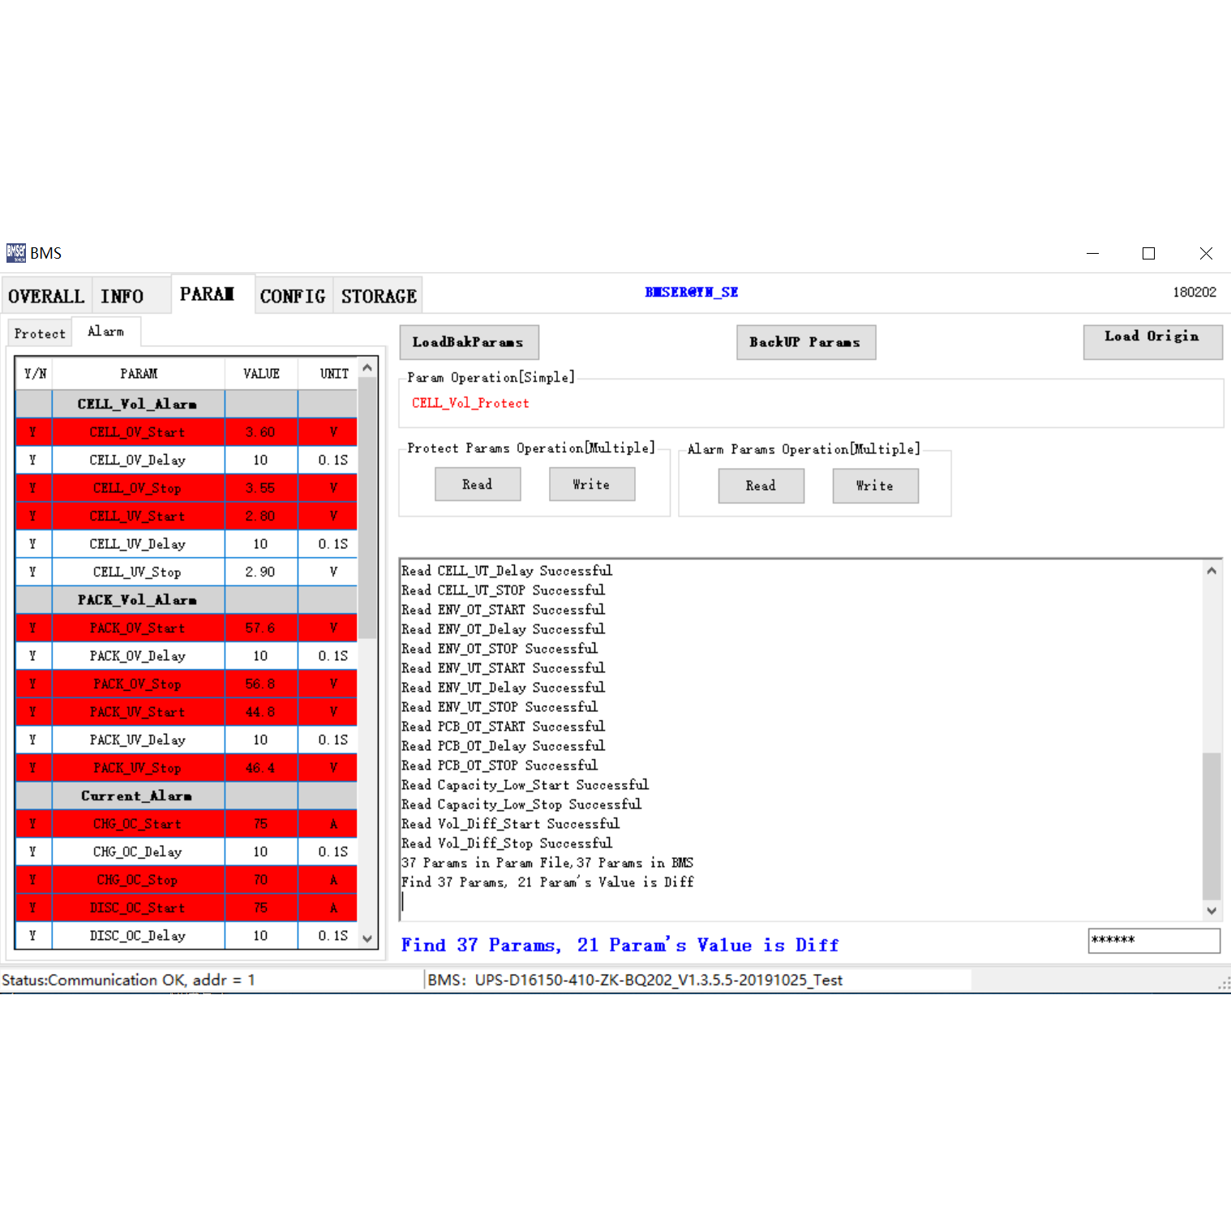The height and width of the screenshot is (1231, 1231).
Task: Click Write under Alarm Params Operation
Action: click(875, 486)
